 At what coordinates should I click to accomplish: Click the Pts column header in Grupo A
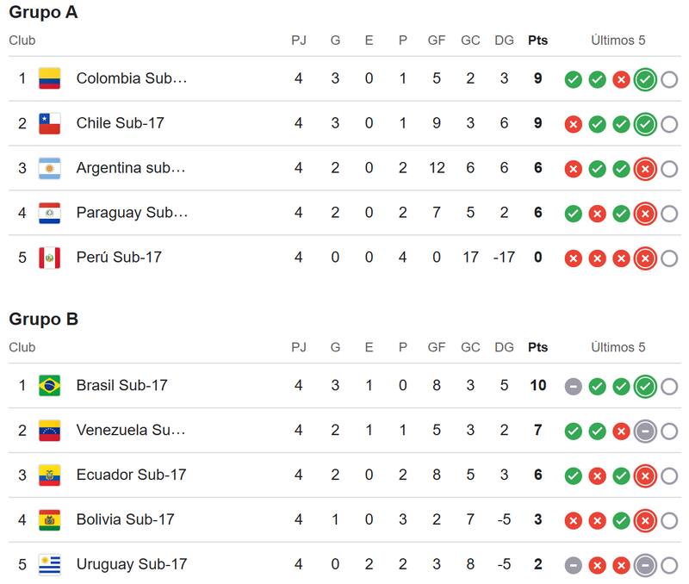(537, 40)
